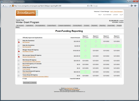Toggle Report 1 checkbox for Microscopic Nonprofit Agency
Image resolution: width=139 pixels, height=101 pixels.
coord(85,56)
